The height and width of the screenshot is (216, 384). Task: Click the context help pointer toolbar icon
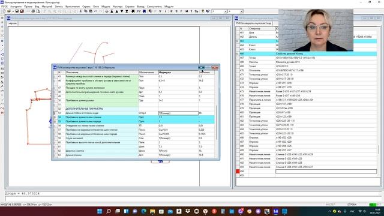pyautogui.click(x=208, y=11)
